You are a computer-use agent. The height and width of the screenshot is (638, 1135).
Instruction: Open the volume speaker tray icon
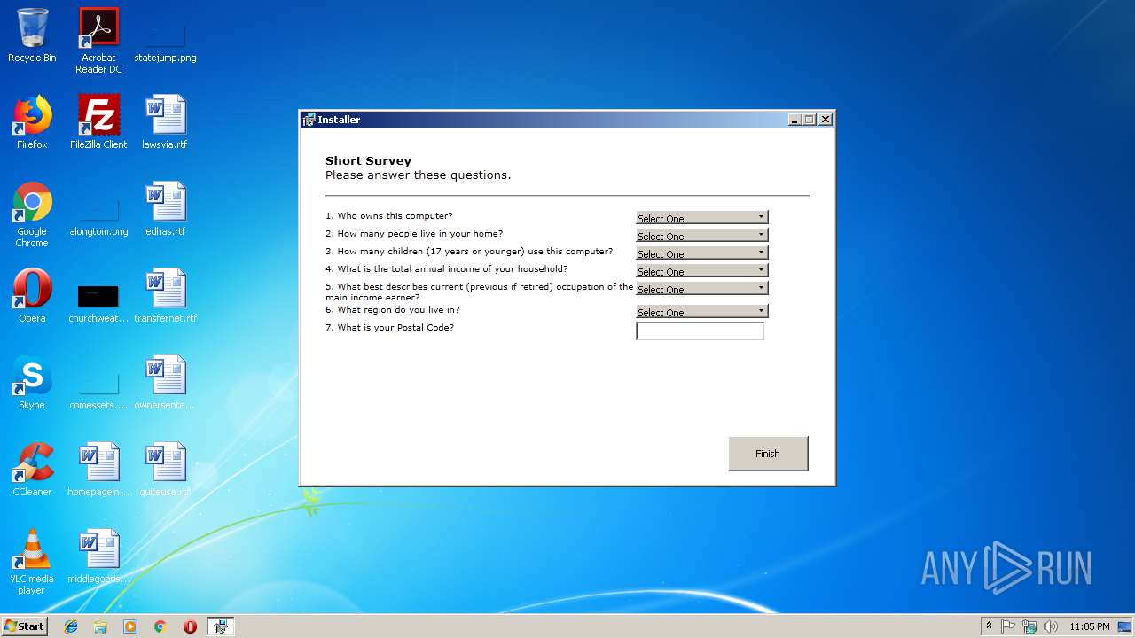click(1051, 626)
